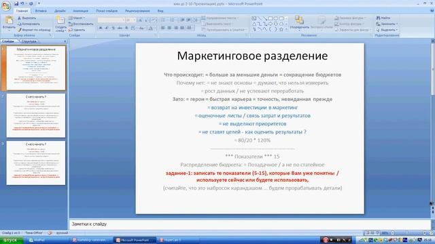Increase font size with the large A button
Viewport: 435px width, 244px height.
click(x=141, y=20)
